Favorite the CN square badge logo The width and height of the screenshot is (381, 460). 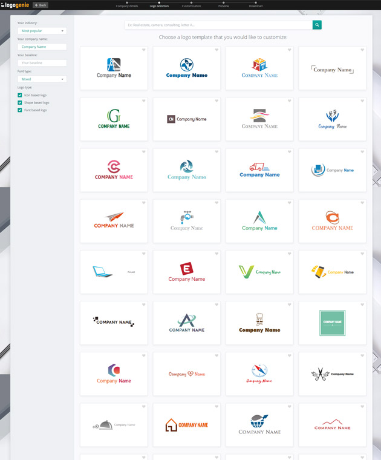tap(217, 101)
